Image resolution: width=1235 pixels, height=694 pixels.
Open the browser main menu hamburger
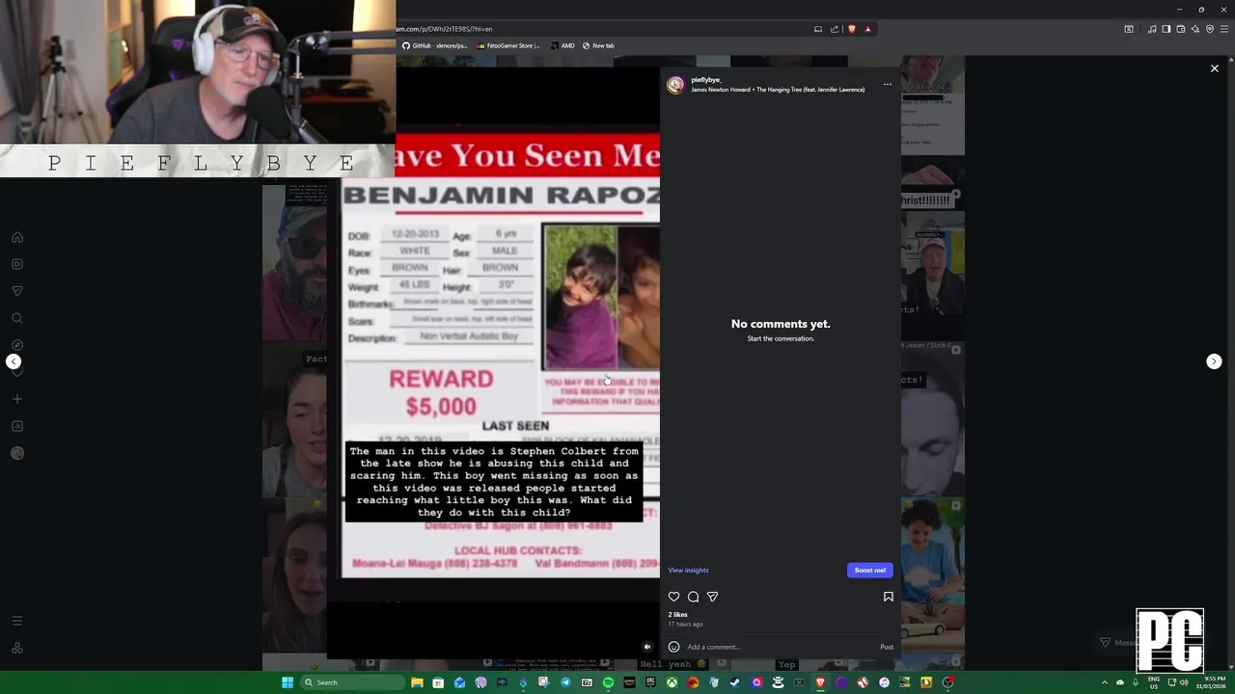(1224, 29)
